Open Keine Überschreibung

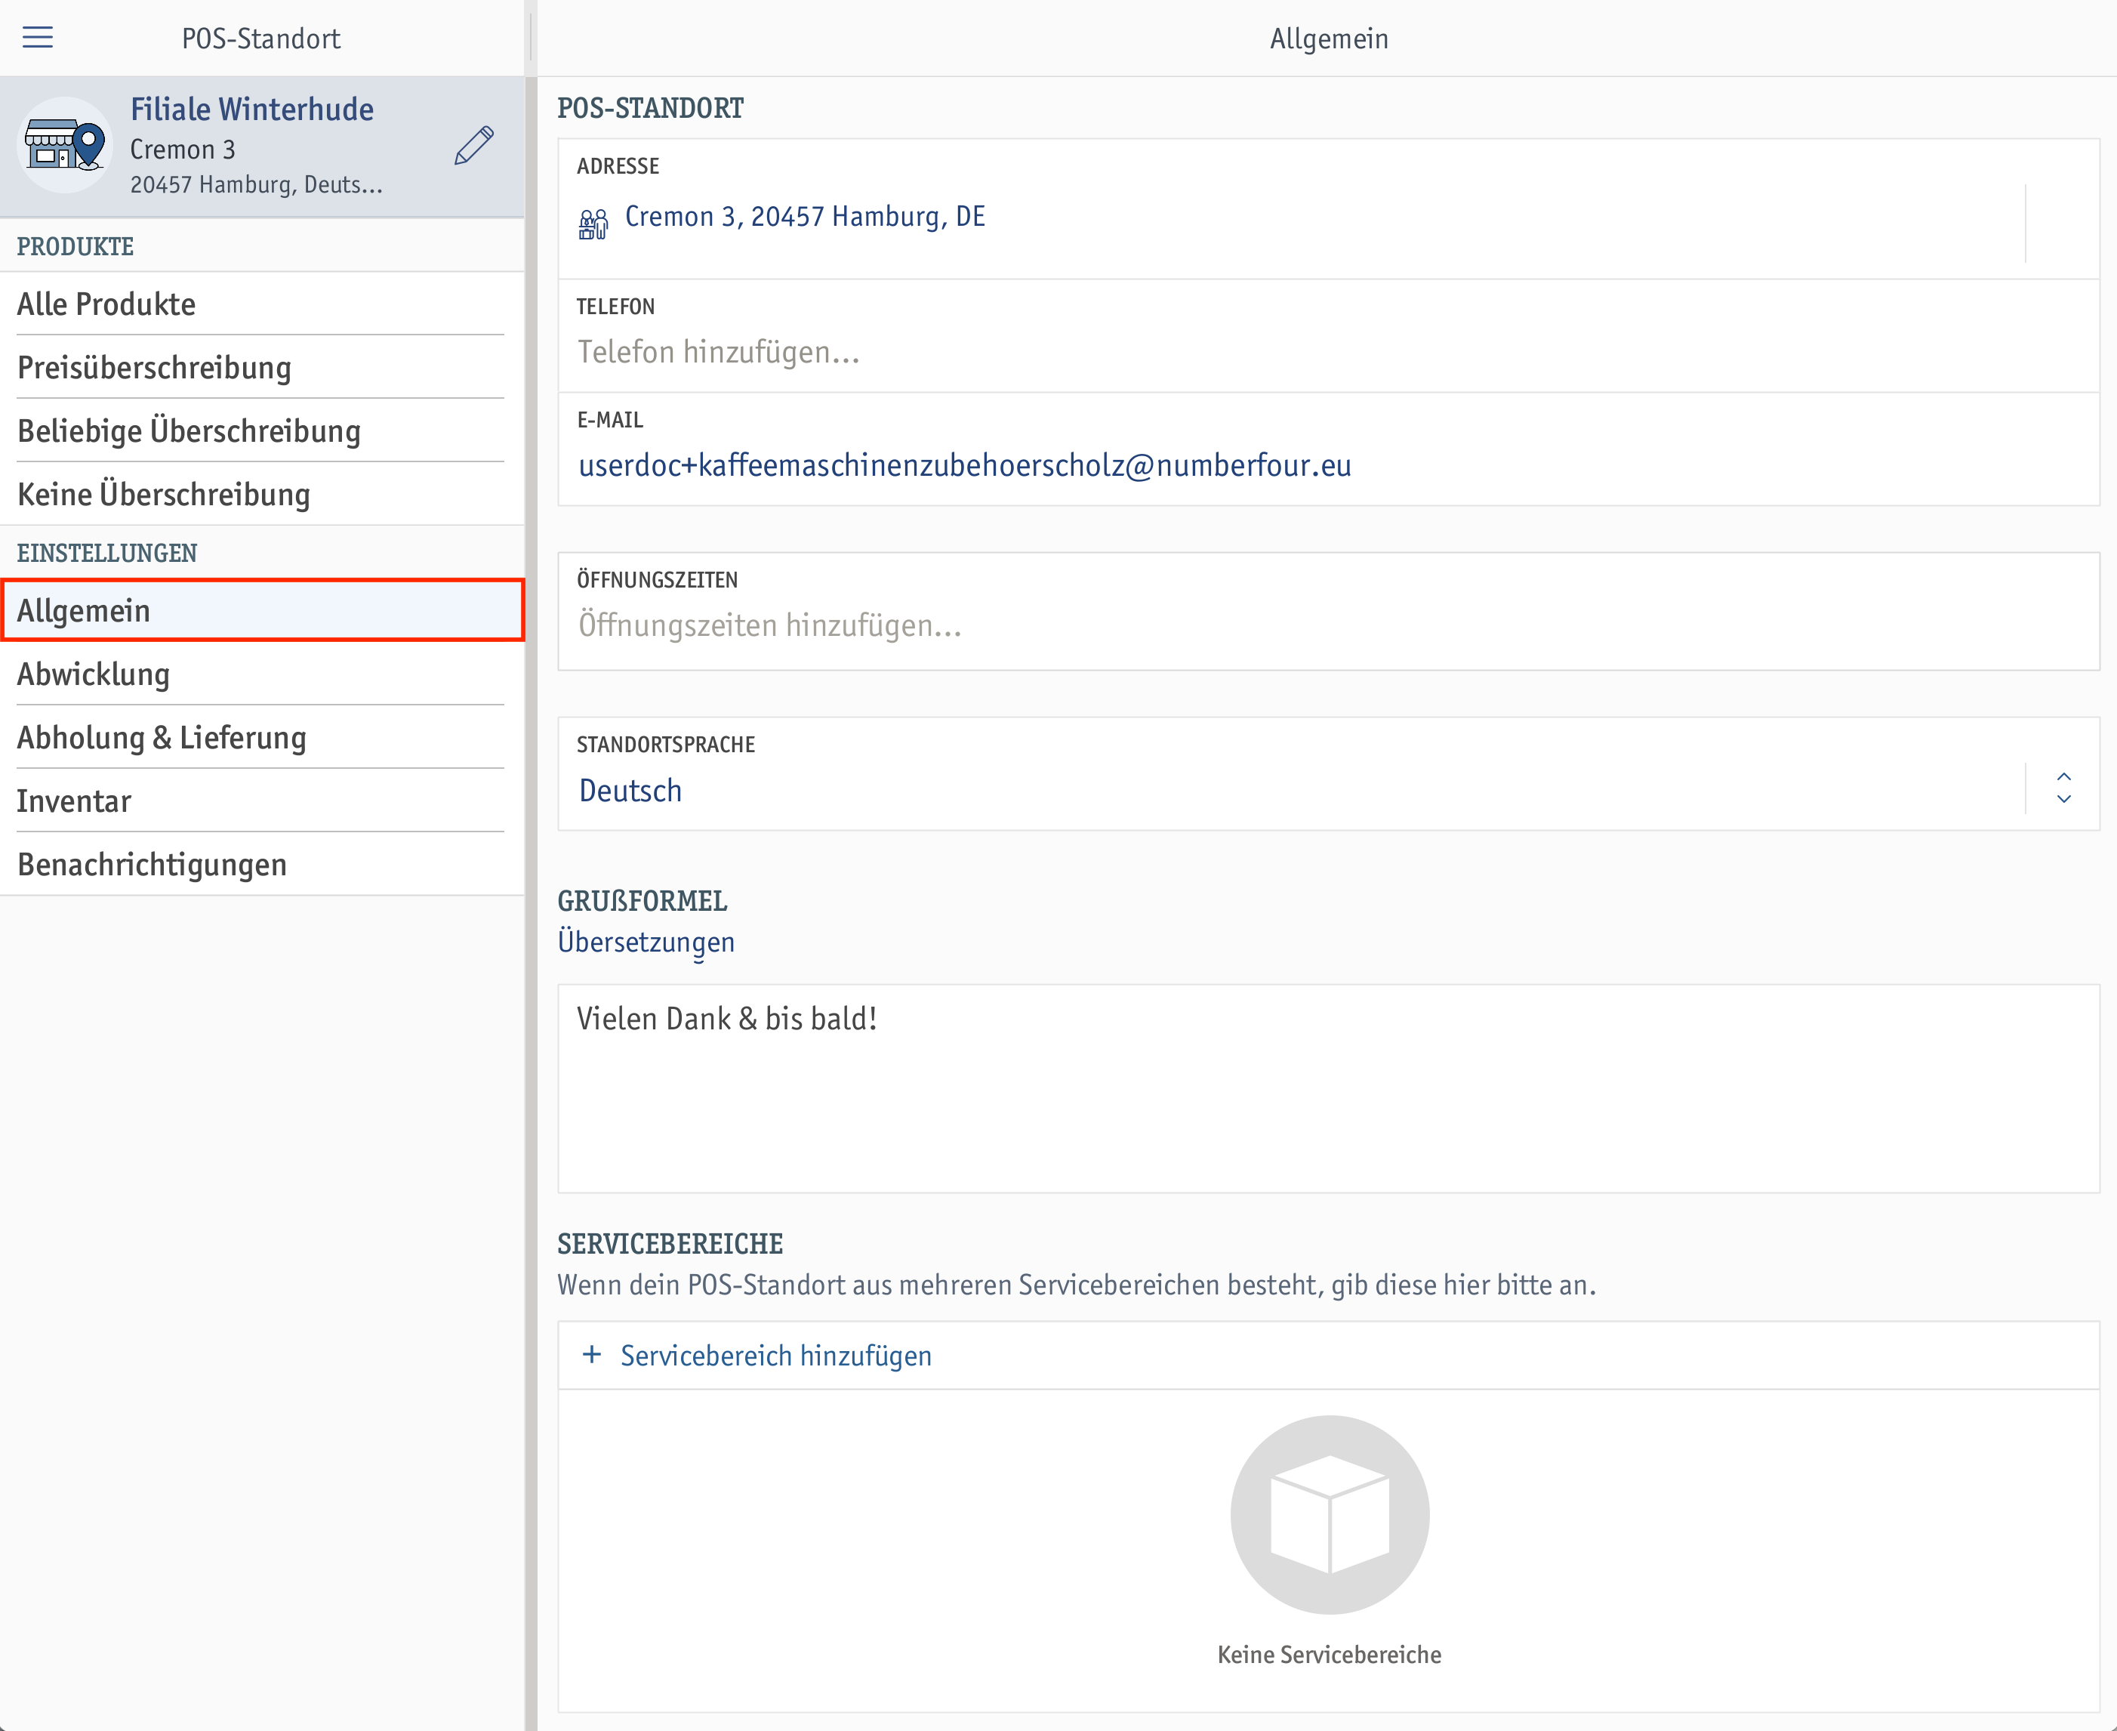[x=261, y=494]
